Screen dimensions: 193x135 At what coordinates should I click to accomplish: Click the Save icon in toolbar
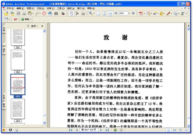pos(18,14)
